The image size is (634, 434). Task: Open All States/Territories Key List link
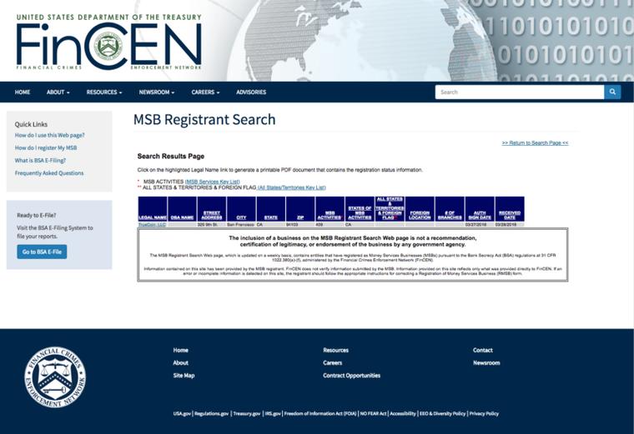pos(291,187)
